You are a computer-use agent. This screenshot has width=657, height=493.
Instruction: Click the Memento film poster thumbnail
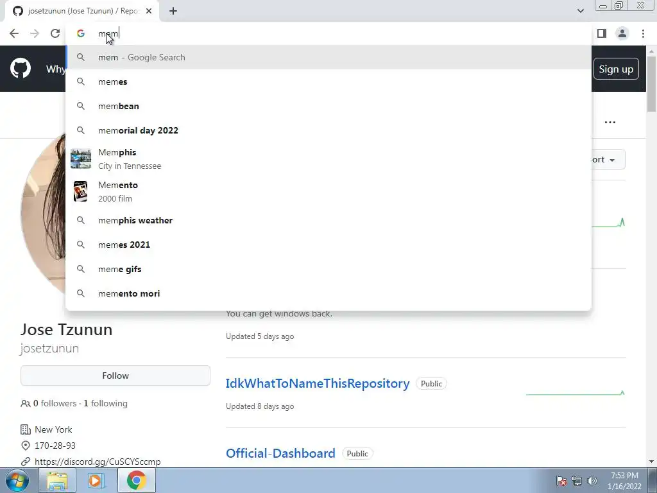[x=80, y=191]
